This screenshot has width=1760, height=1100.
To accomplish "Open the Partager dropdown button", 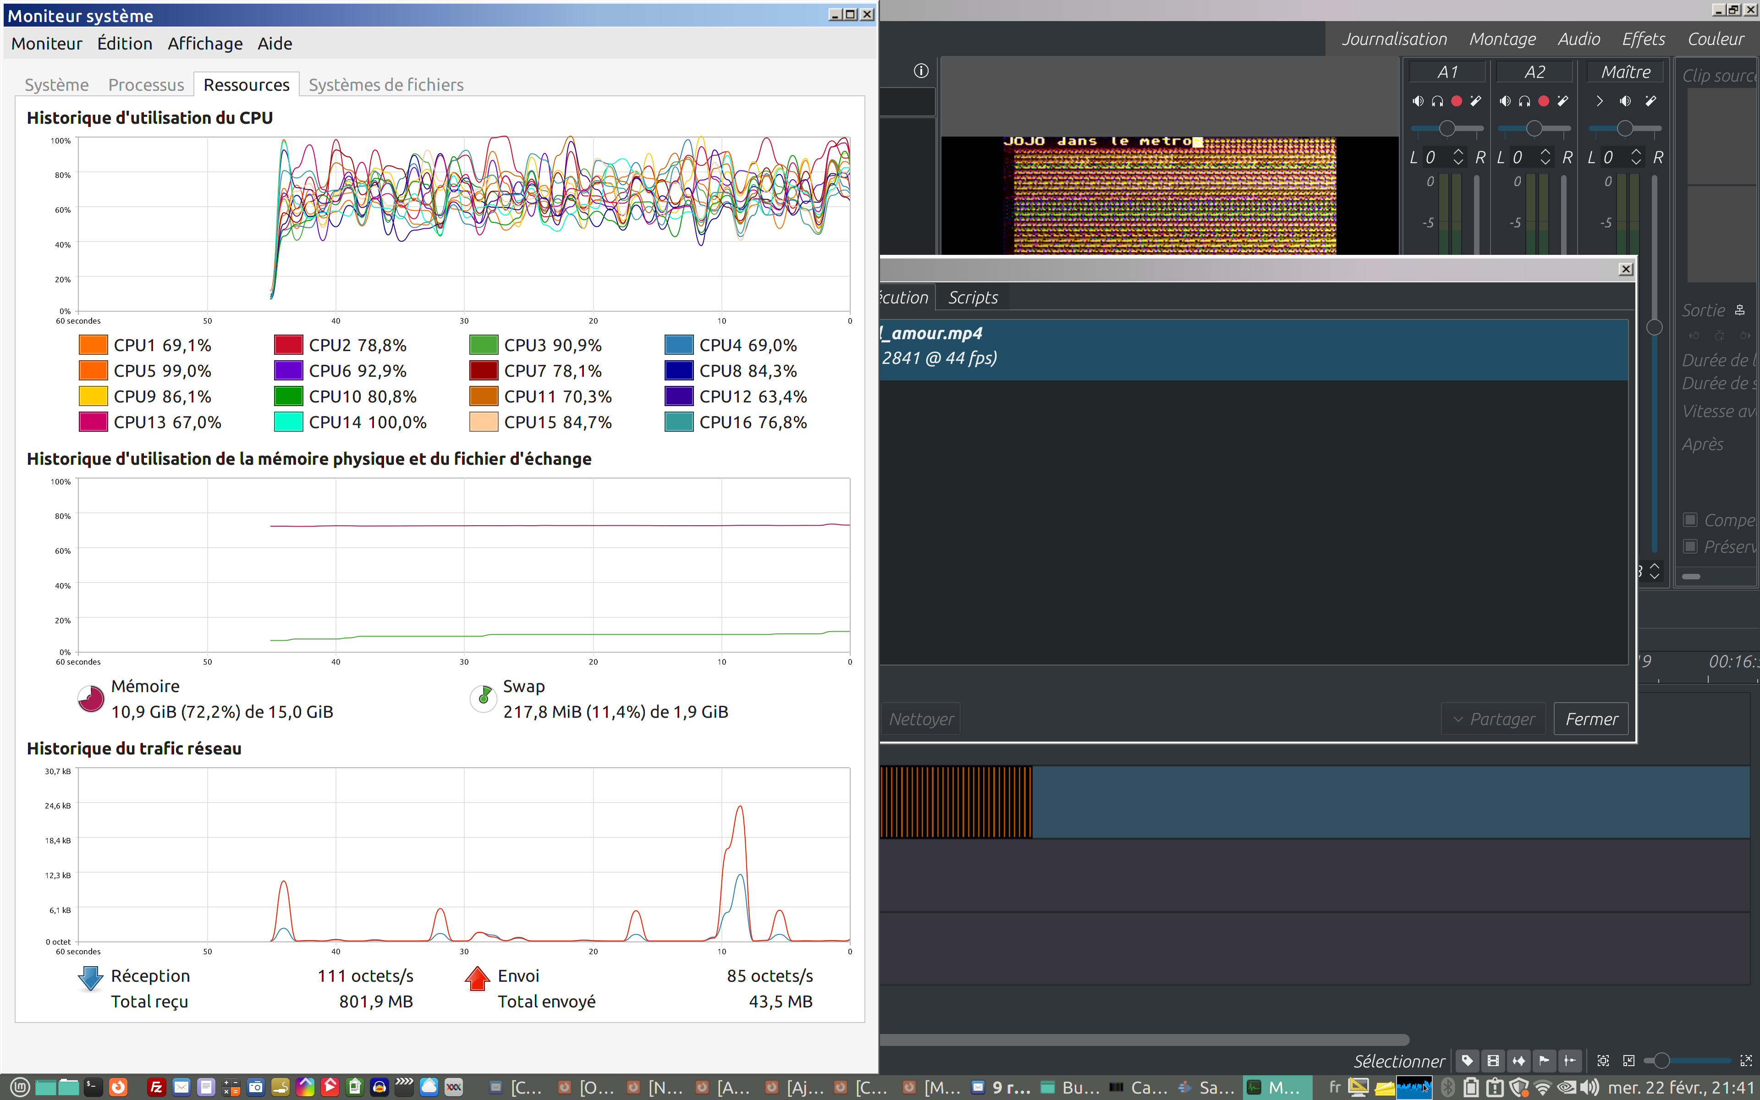I will pos(1493,719).
